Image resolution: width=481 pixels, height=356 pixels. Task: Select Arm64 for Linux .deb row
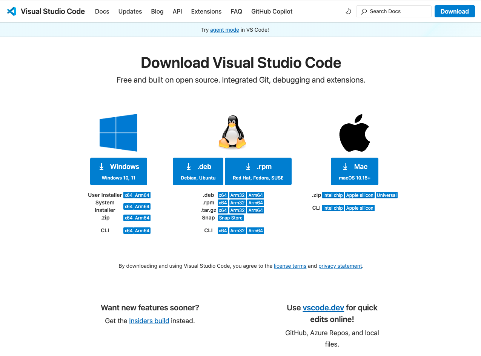[255, 195]
